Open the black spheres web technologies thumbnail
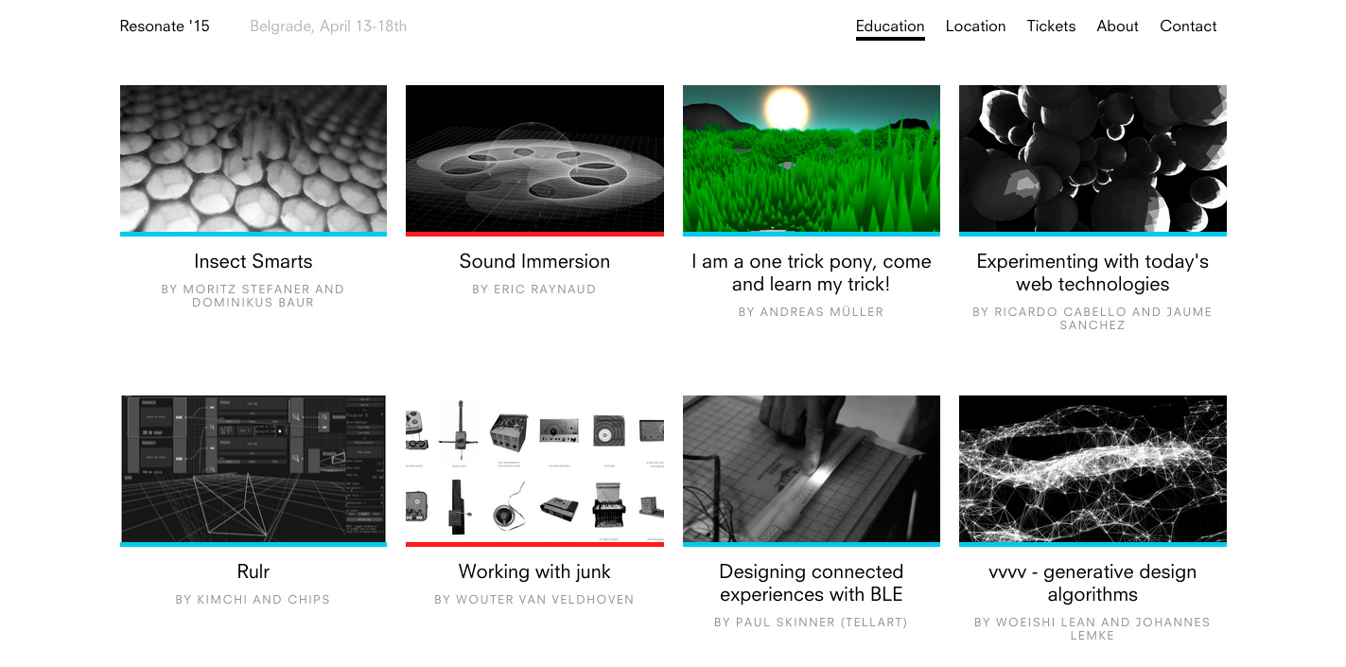Image resolution: width=1346 pixels, height=667 pixels. click(x=1093, y=159)
